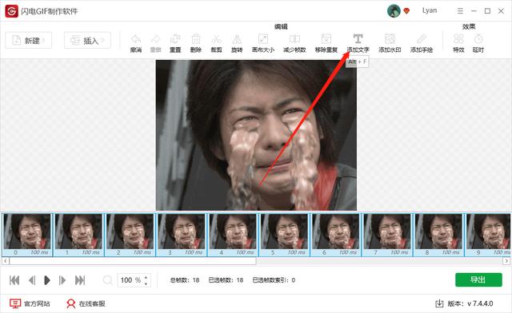This screenshot has width=512, height=313.
Task: Step to the next frame
Action: (62, 280)
